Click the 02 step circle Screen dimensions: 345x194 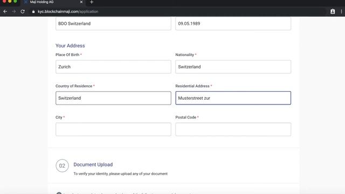pyautogui.click(x=62, y=165)
